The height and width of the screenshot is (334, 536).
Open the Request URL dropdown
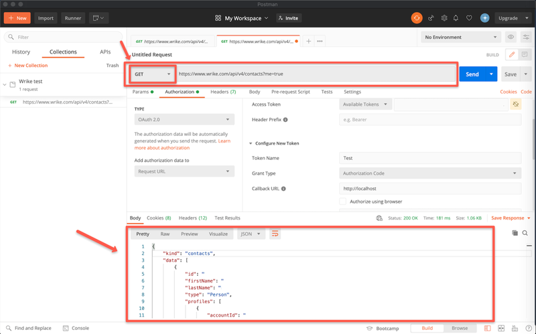[x=184, y=171]
